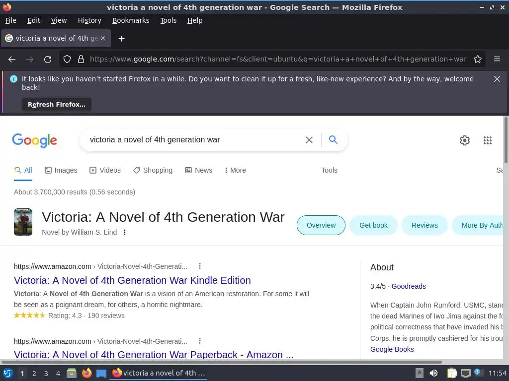The image size is (509, 381).
Task: Click the forward navigation arrow
Action: (x=30, y=60)
